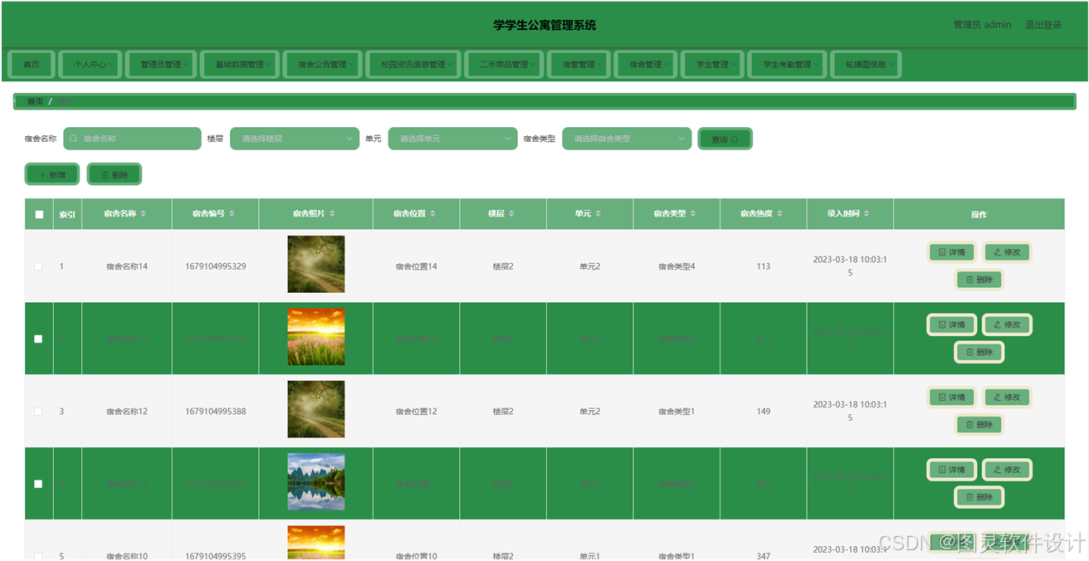Open the 学生考勤管理 nav menu

(x=788, y=64)
